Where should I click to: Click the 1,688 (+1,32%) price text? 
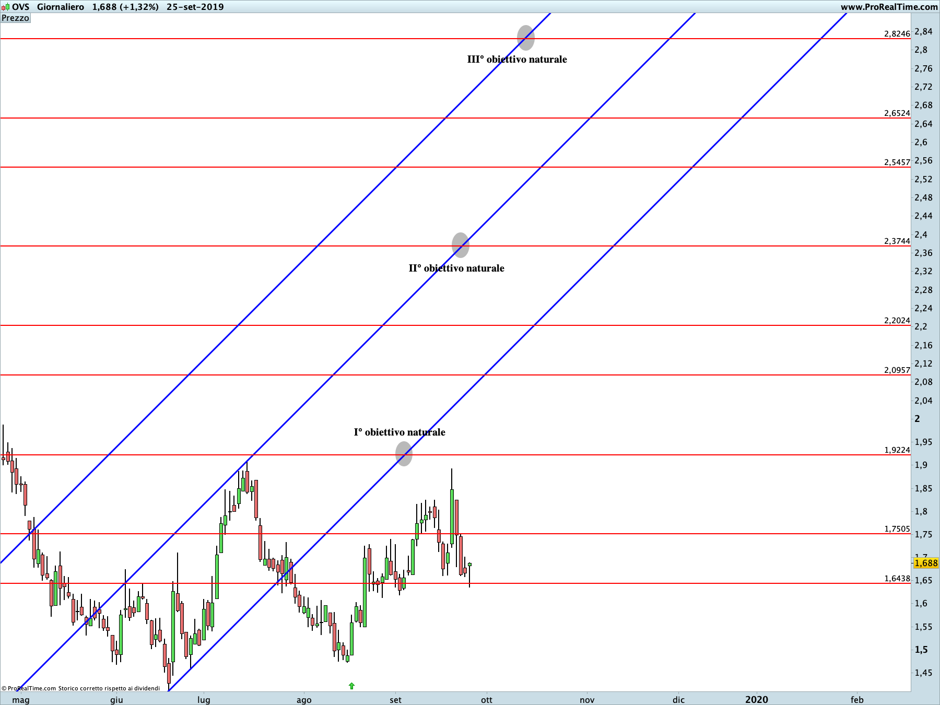point(125,7)
